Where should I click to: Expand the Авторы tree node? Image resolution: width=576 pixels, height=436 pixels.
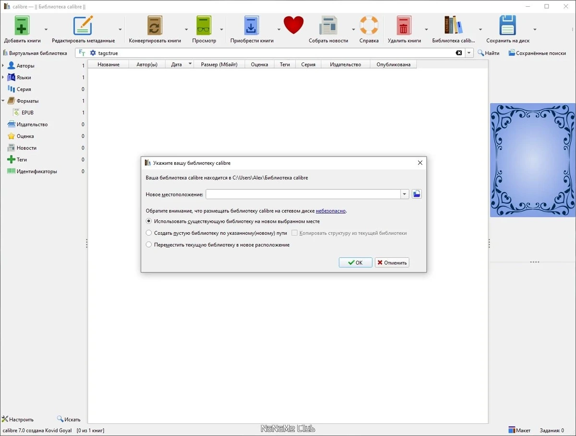[x=3, y=66]
